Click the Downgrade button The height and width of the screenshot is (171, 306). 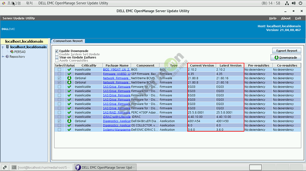[x=286, y=57]
